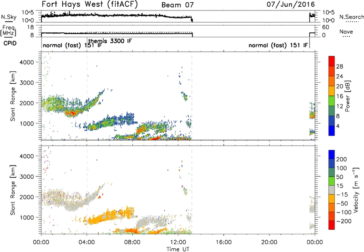Click the right 'normal (fast) 151 IF' label
364x252 pixels.
[278, 45]
